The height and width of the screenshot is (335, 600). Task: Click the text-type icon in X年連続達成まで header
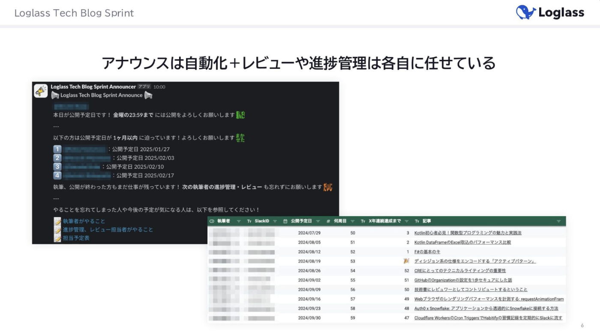pyautogui.click(x=363, y=221)
